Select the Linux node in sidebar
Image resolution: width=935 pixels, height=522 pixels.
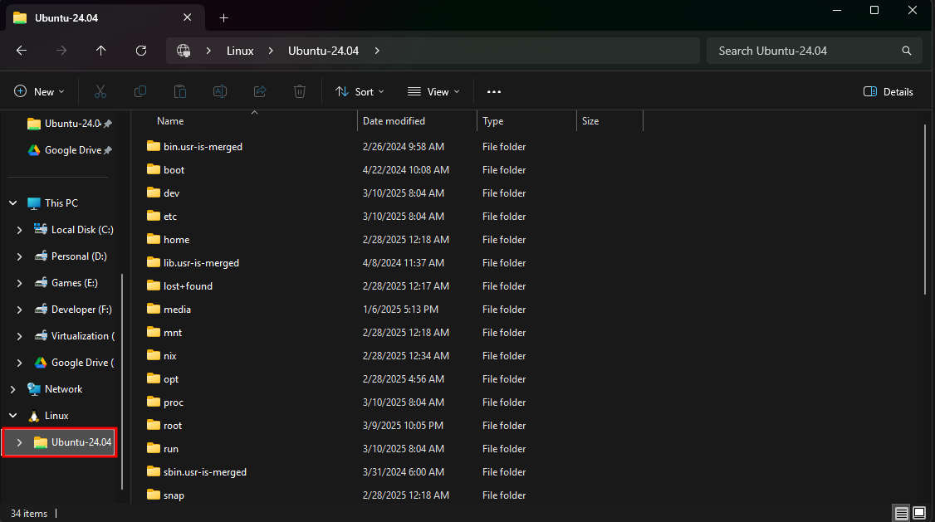click(x=48, y=416)
